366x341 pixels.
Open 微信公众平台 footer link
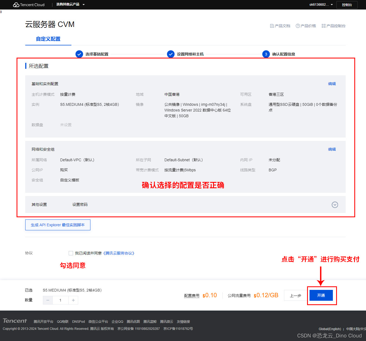(x=98, y=322)
